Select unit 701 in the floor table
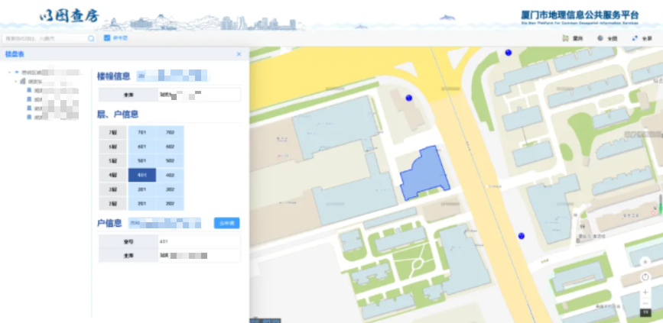 [142, 132]
